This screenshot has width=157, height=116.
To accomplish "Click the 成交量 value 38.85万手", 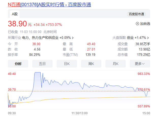I will coord(143,44).
